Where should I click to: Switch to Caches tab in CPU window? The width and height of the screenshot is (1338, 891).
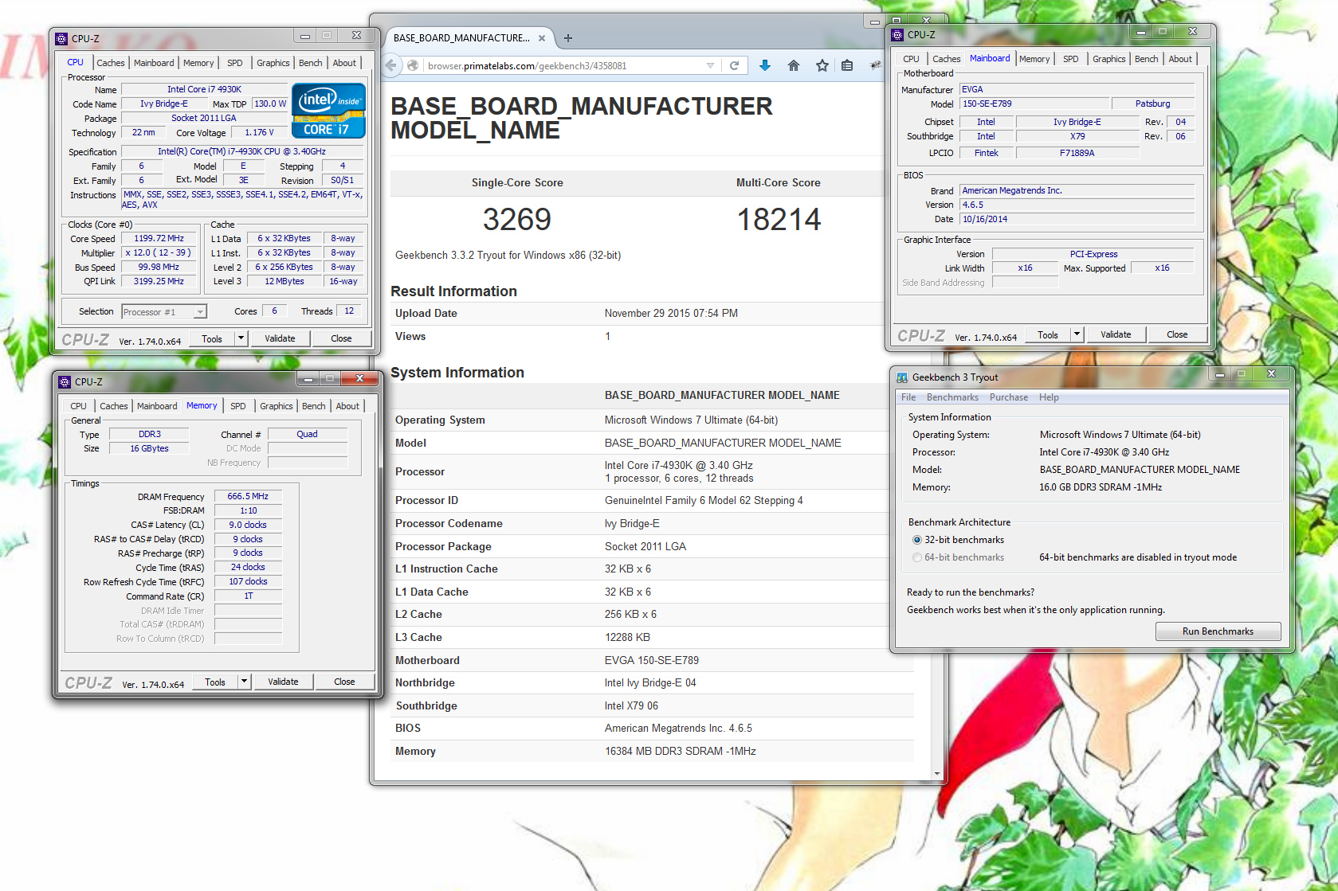tap(111, 63)
